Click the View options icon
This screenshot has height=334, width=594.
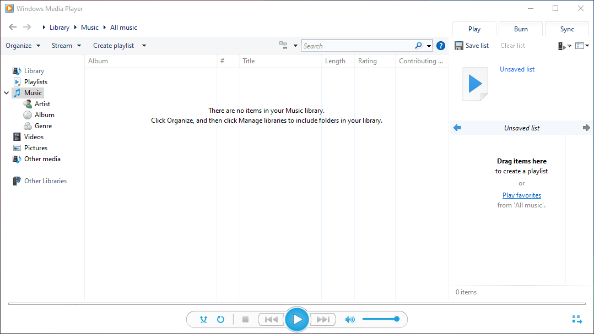(x=283, y=45)
